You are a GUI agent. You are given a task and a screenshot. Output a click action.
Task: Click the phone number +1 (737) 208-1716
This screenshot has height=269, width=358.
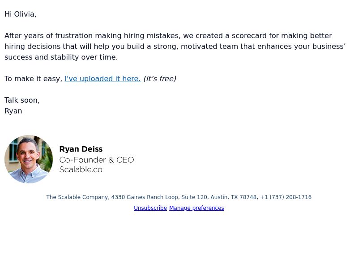pyautogui.click(x=286, y=197)
